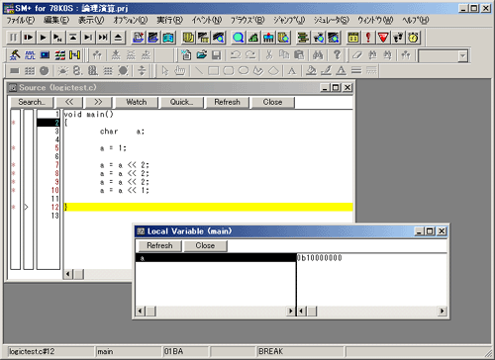This screenshot has width=495, height=360.
Task: Click the Save floppy disk icon
Action: pyautogui.click(x=217, y=54)
